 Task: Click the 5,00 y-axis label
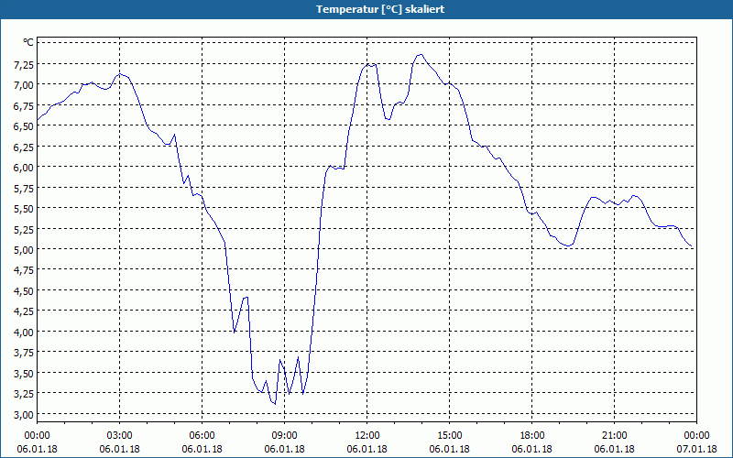pos(24,249)
